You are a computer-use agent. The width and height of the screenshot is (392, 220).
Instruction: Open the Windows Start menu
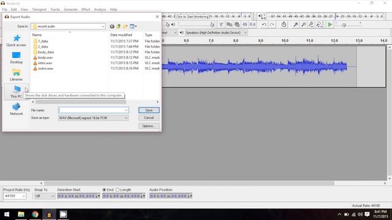tap(7, 215)
